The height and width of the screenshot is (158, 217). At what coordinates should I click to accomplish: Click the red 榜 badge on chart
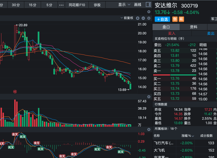(x=15, y=91)
